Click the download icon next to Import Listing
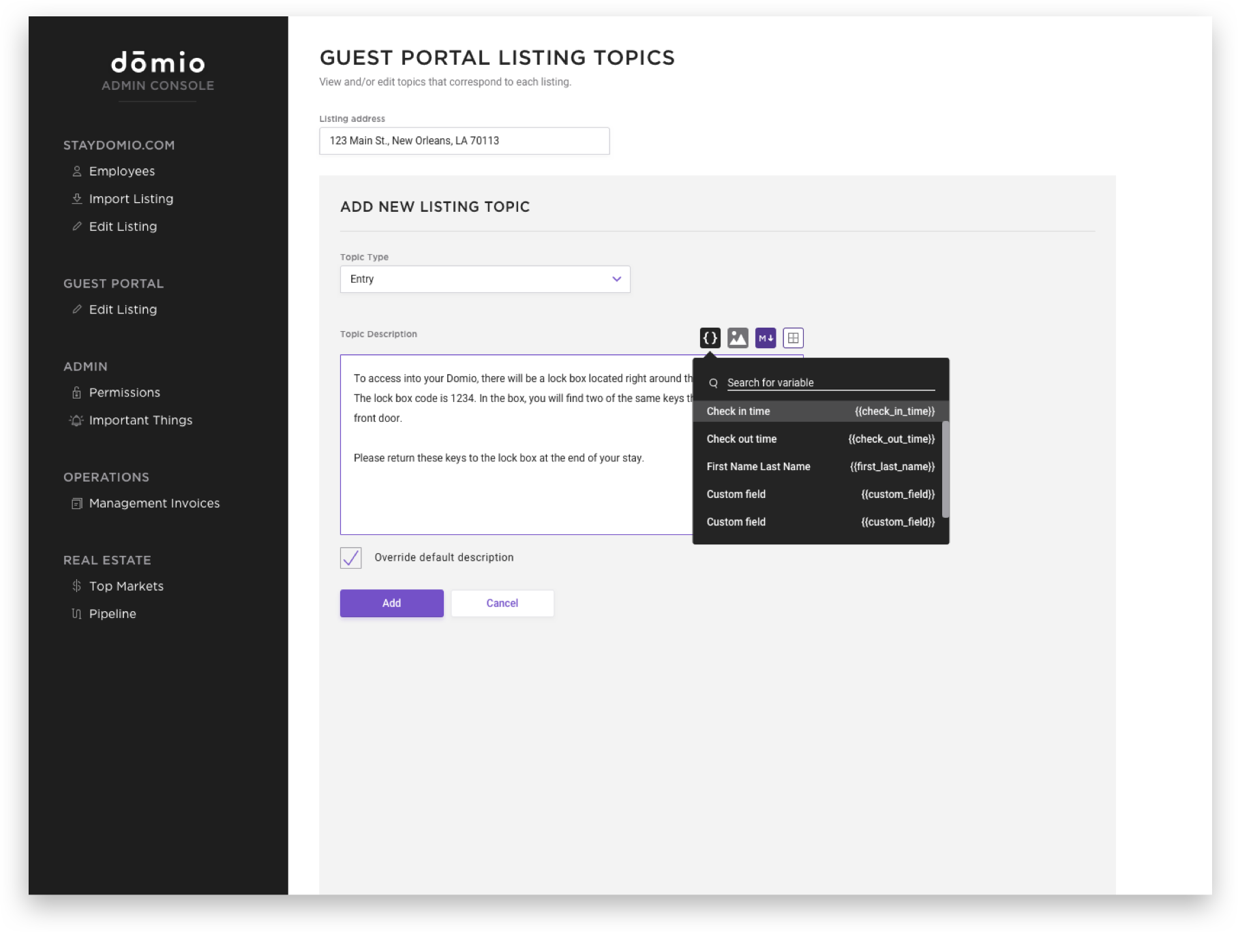 click(76, 198)
